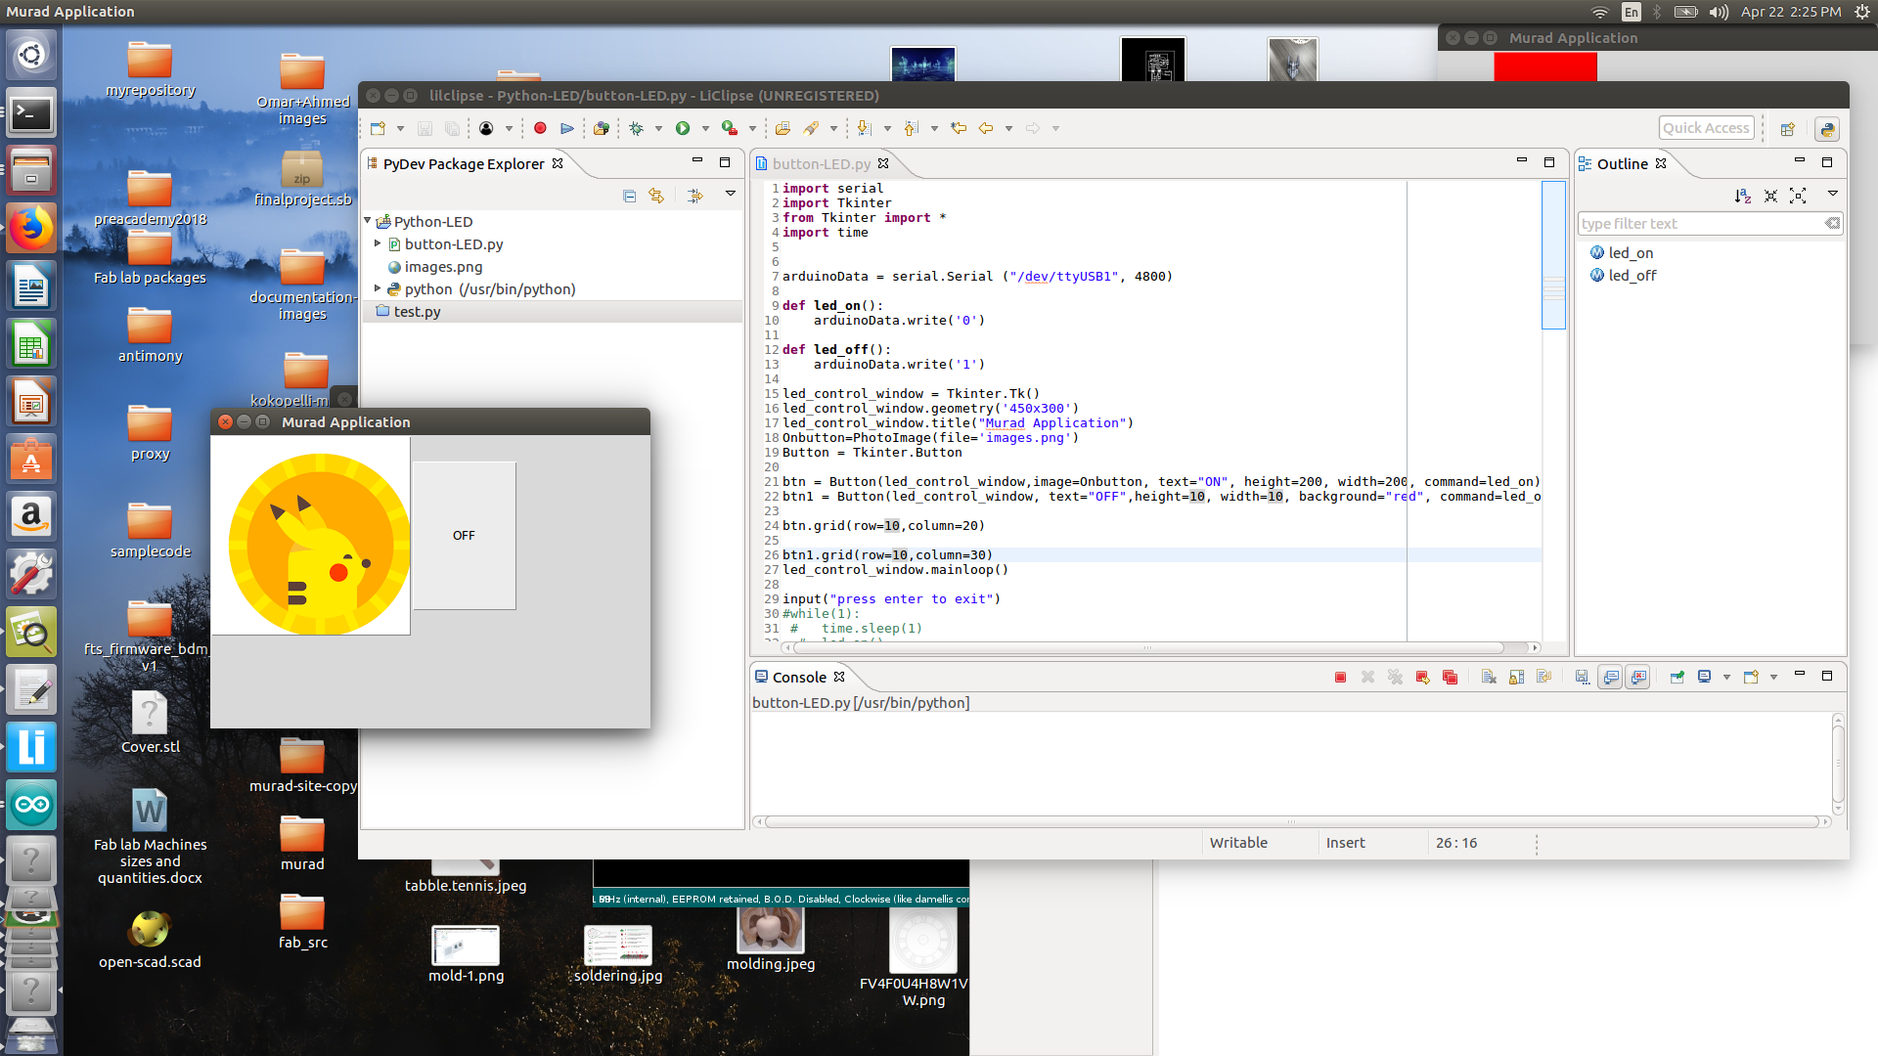Viewport: 1878px width, 1056px height.
Task: Click the Next Annotation icon
Action: click(865, 128)
